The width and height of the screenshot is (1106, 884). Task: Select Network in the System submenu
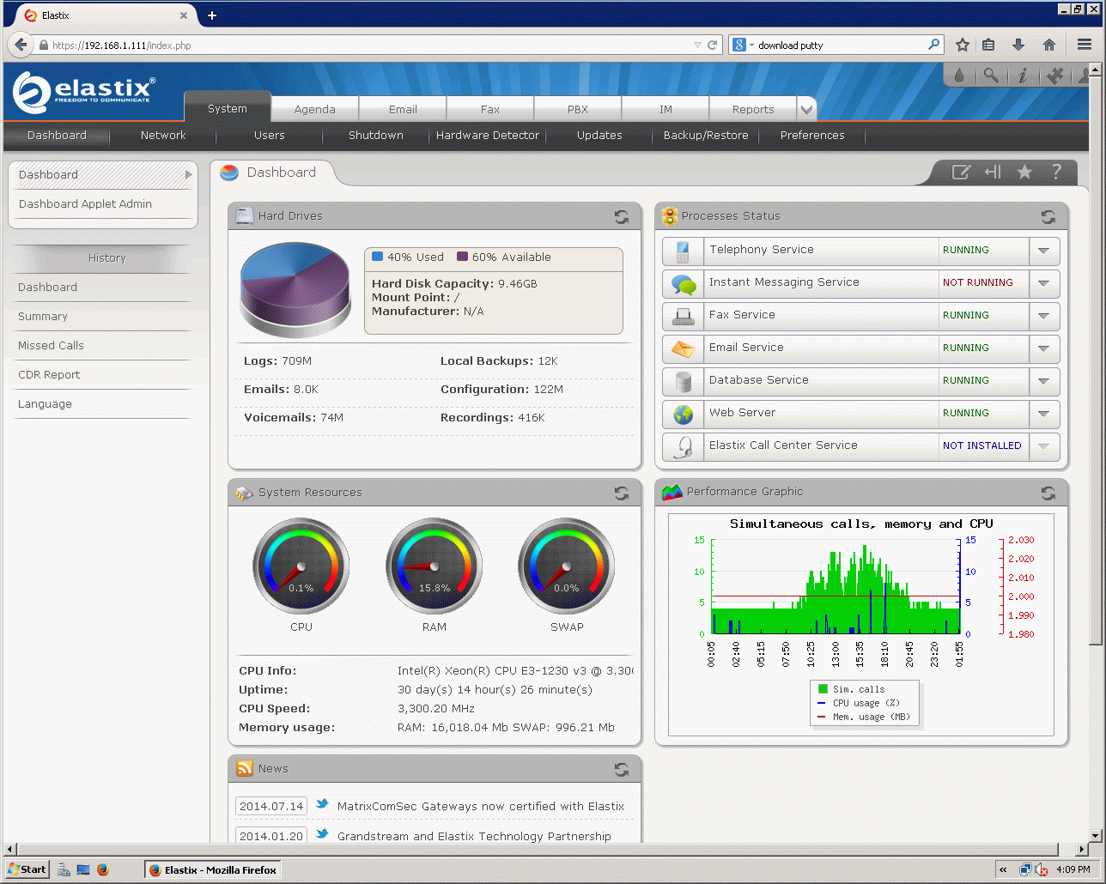[x=163, y=136]
